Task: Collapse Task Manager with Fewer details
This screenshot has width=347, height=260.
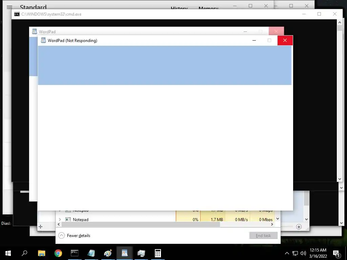Action: [74, 236]
